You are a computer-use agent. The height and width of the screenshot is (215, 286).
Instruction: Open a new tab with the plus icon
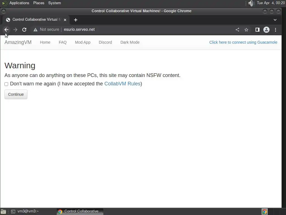tap(76, 20)
